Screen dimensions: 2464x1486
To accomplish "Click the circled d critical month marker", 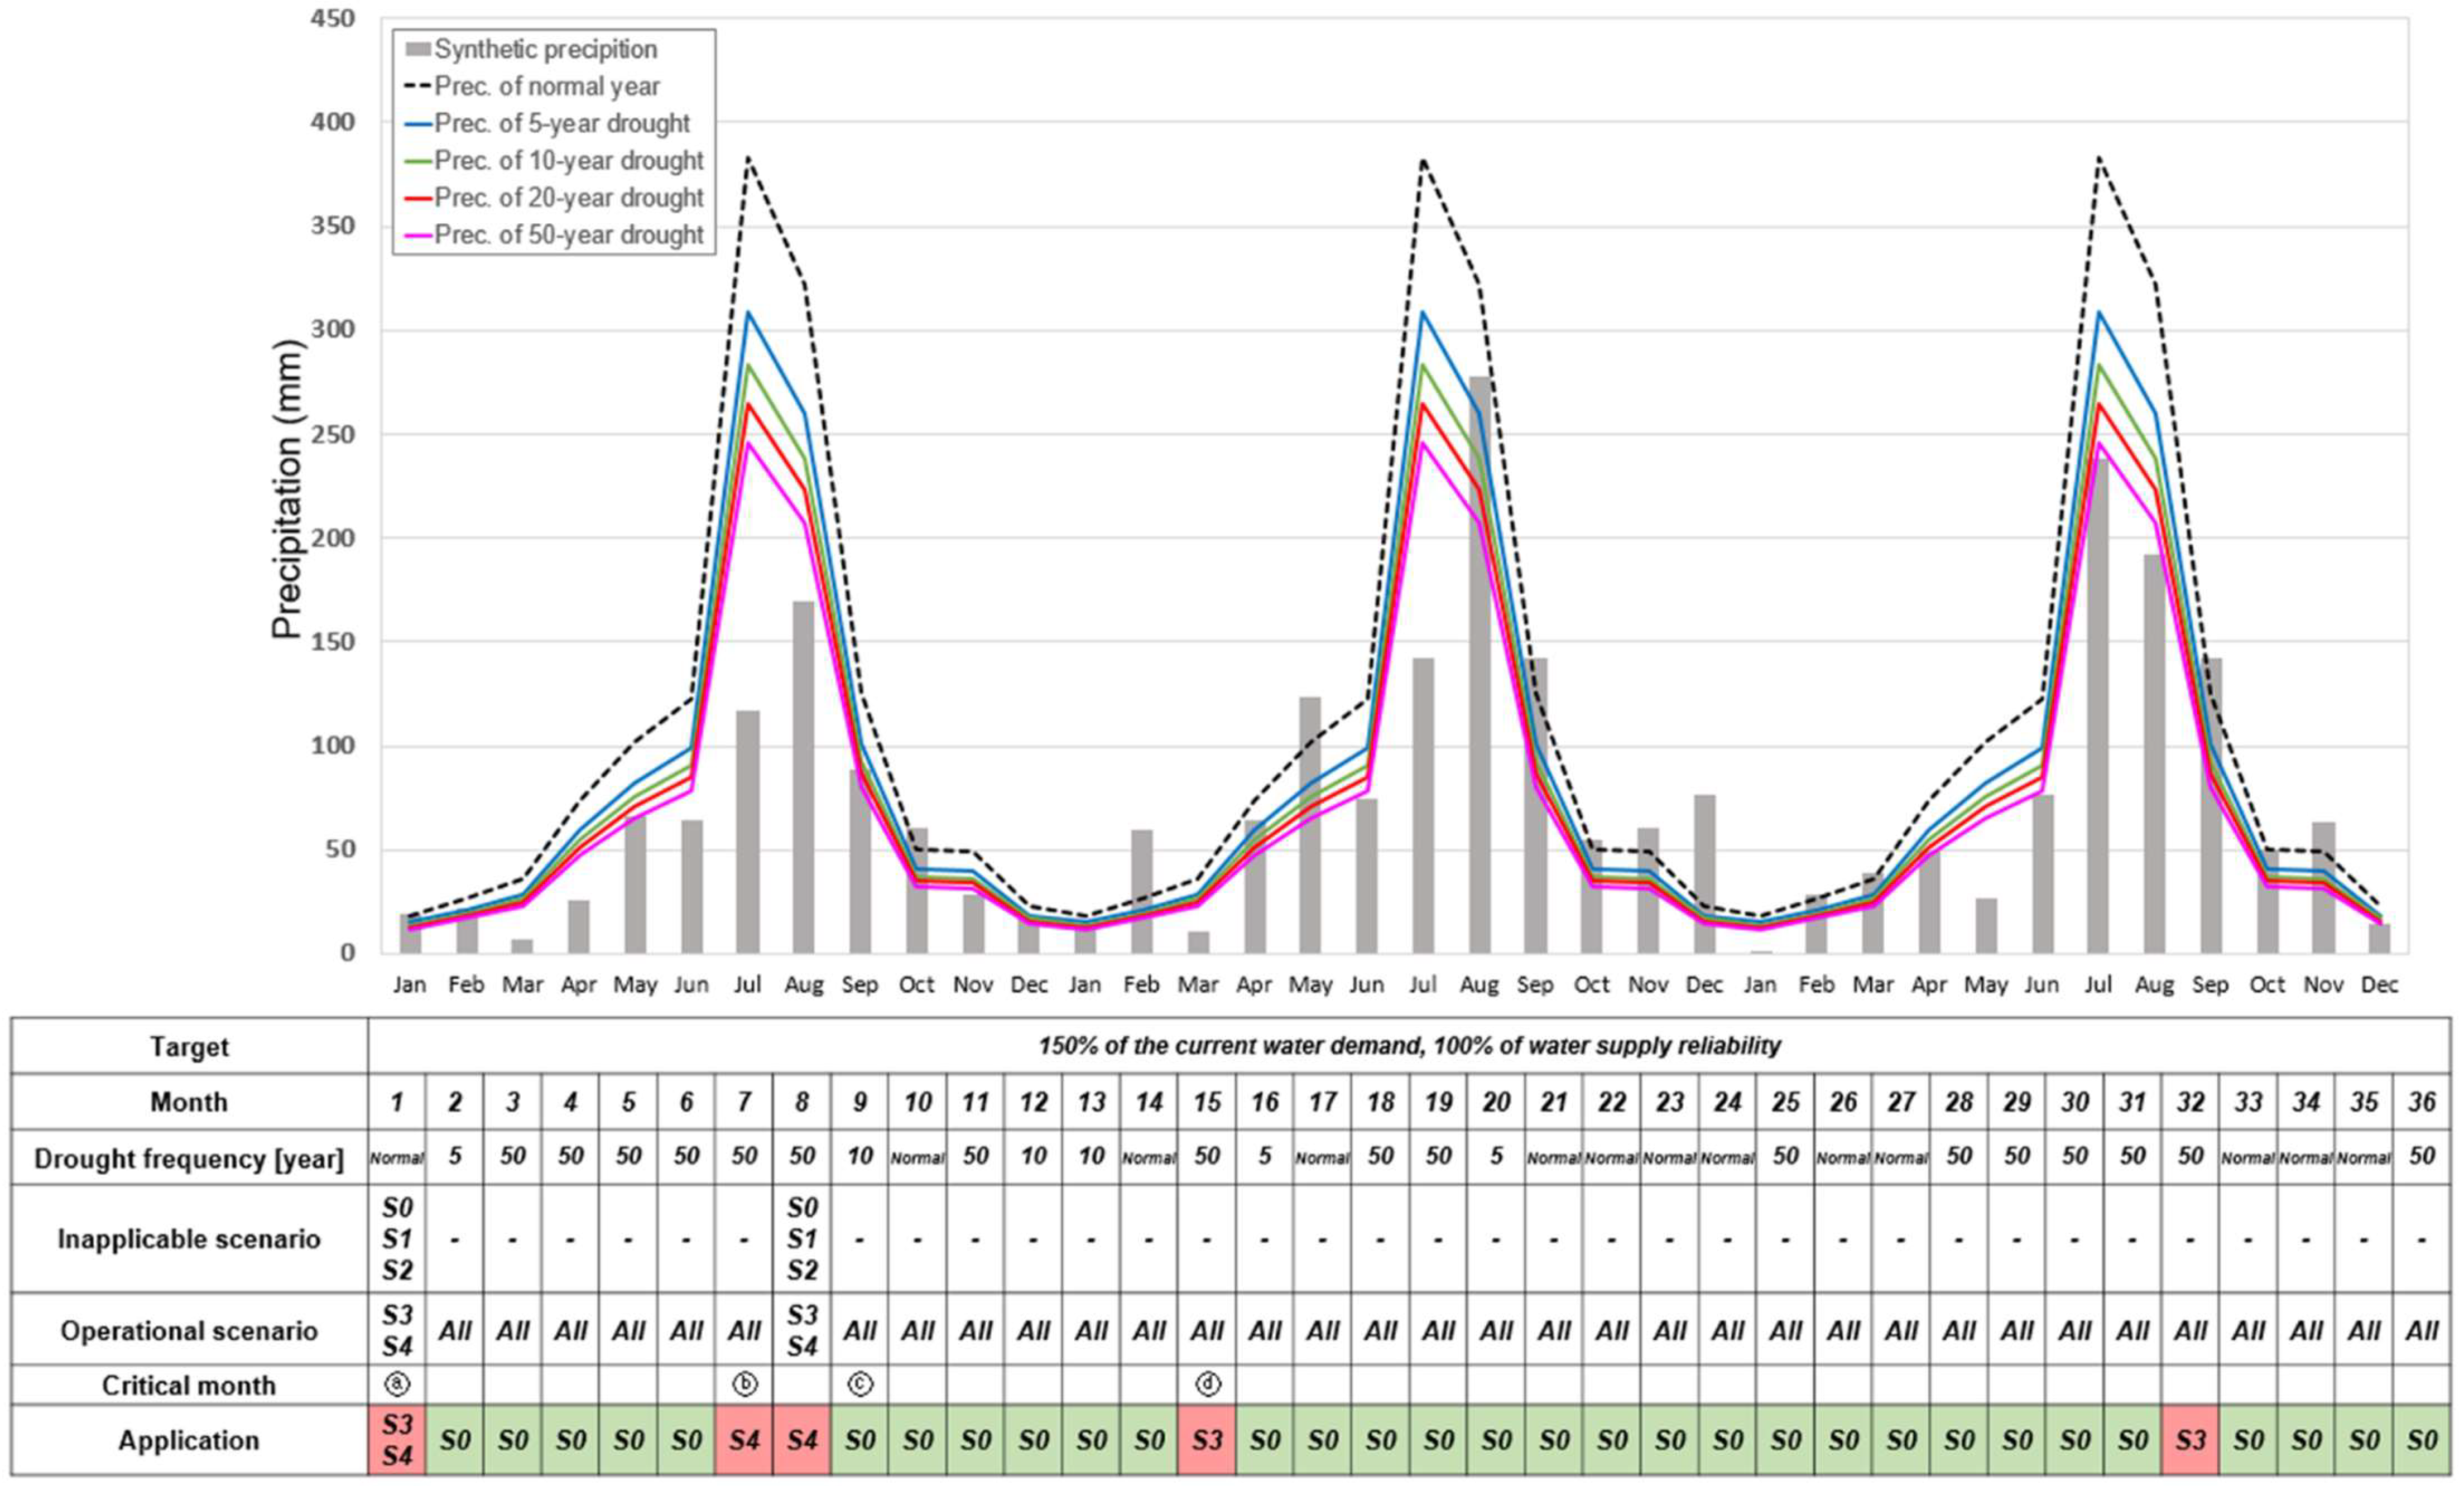I will 1207,1384.
